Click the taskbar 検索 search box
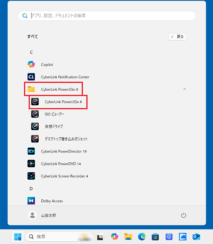Viewport: 213px width, 244px height. [59, 237]
